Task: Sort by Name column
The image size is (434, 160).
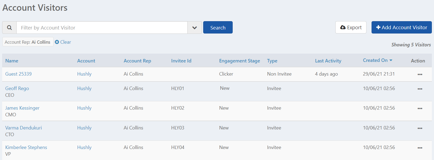Action: tap(12, 61)
